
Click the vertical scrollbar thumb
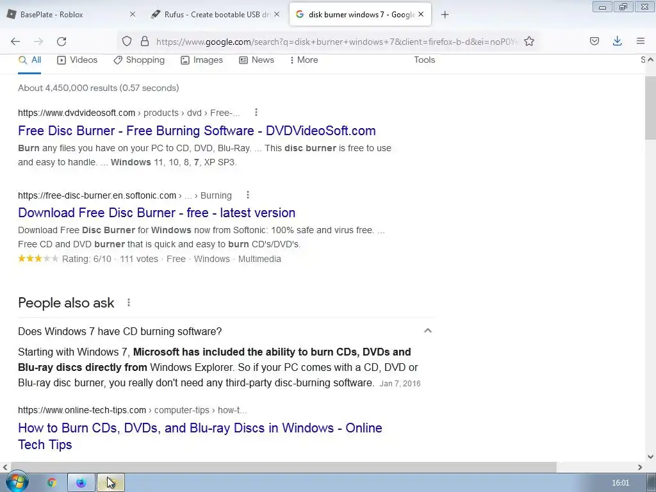(650, 108)
